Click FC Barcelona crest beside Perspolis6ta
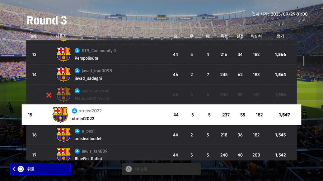This screenshot has width=323, height=181. [x=64, y=54]
